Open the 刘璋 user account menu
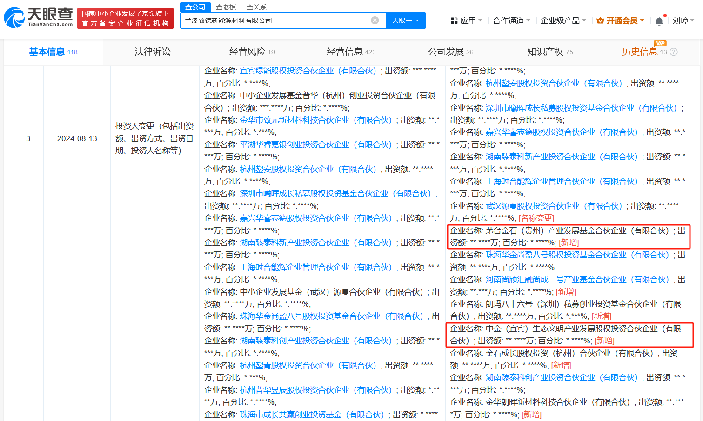The image size is (703, 421). (x=683, y=21)
